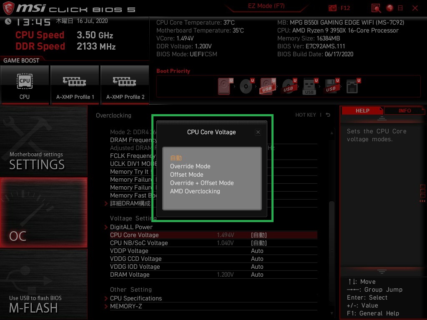Image resolution: width=427 pixels, height=320 pixels.
Task: Click the MSI dragon shield logo
Action: [x=8, y=8]
